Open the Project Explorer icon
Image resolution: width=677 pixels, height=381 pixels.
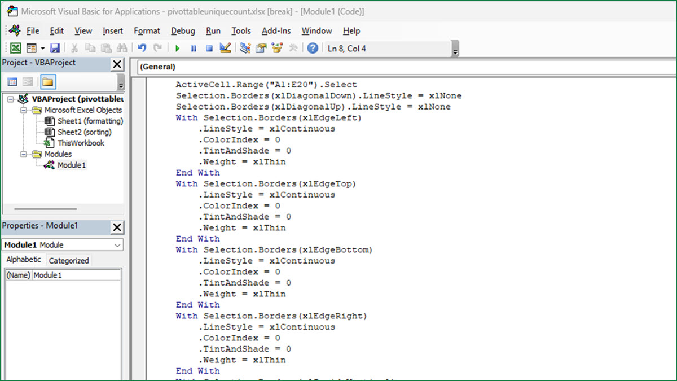(245, 49)
